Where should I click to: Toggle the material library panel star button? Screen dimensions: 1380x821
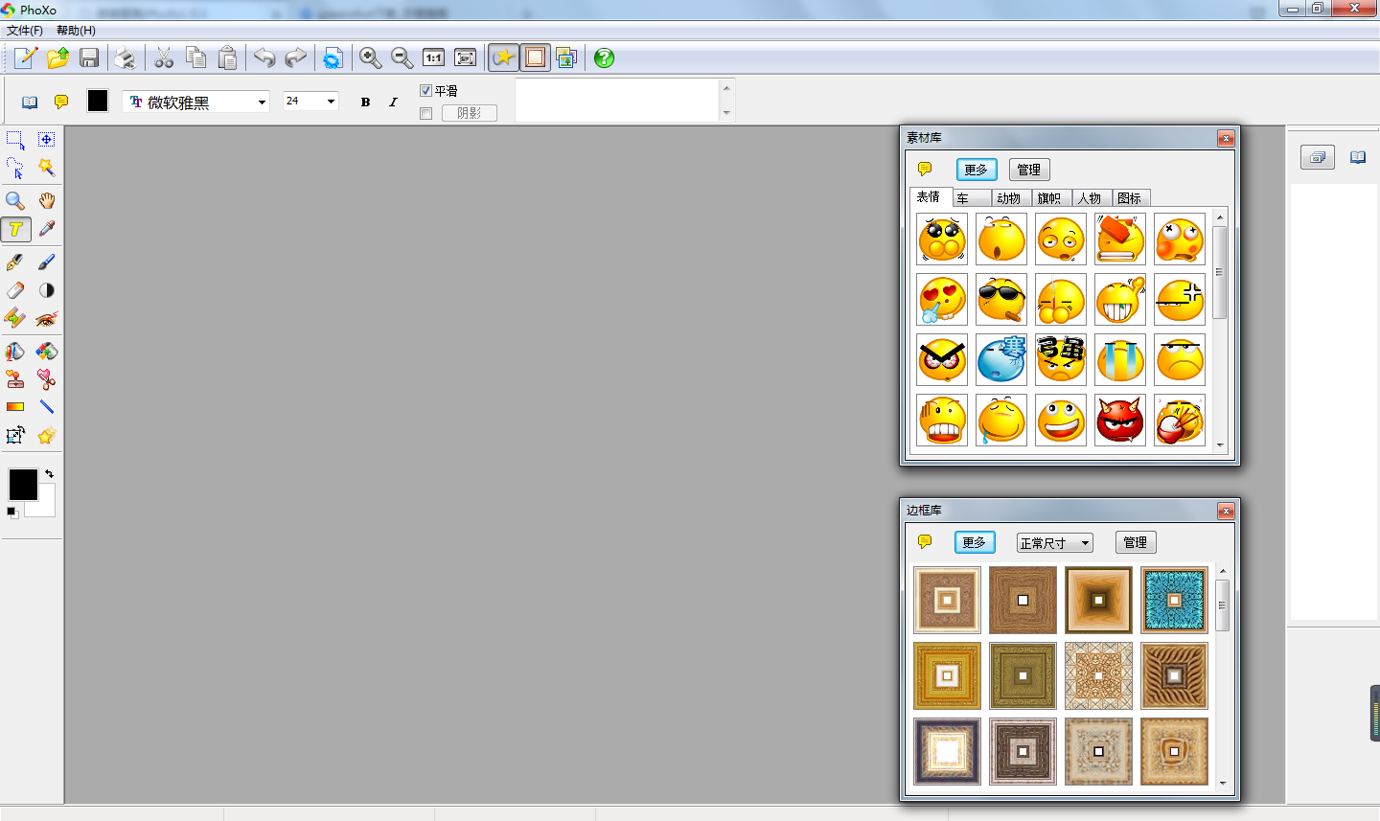[502, 58]
